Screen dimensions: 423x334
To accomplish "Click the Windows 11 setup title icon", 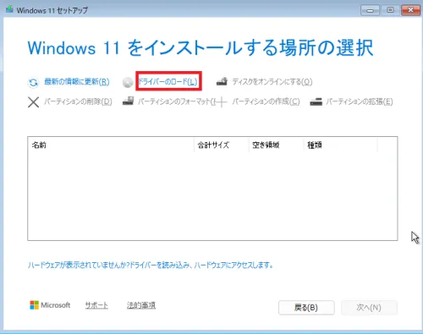I will [9, 9].
